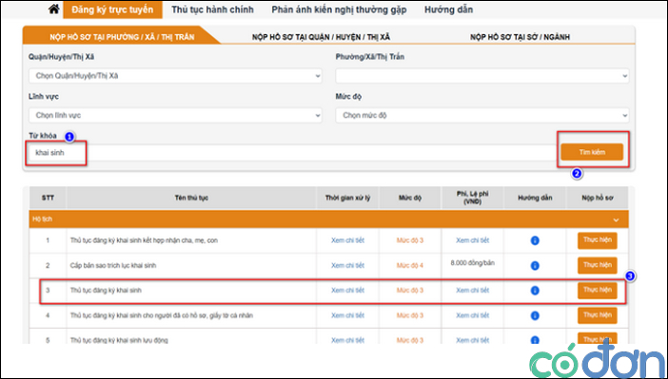
Task: Click 'Thủ tục đăng ký khai sinh lưu động' name
Action: tap(119, 340)
